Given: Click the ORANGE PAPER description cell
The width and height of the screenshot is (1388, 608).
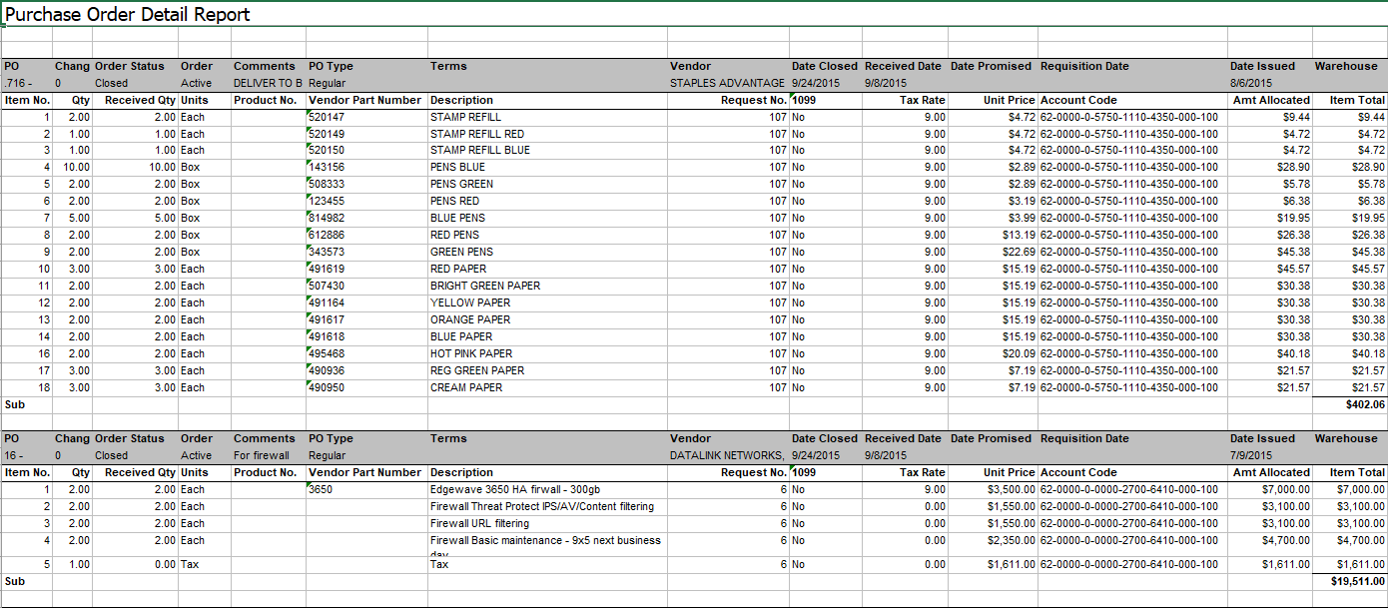Looking at the screenshot, I should tap(548, 320).
